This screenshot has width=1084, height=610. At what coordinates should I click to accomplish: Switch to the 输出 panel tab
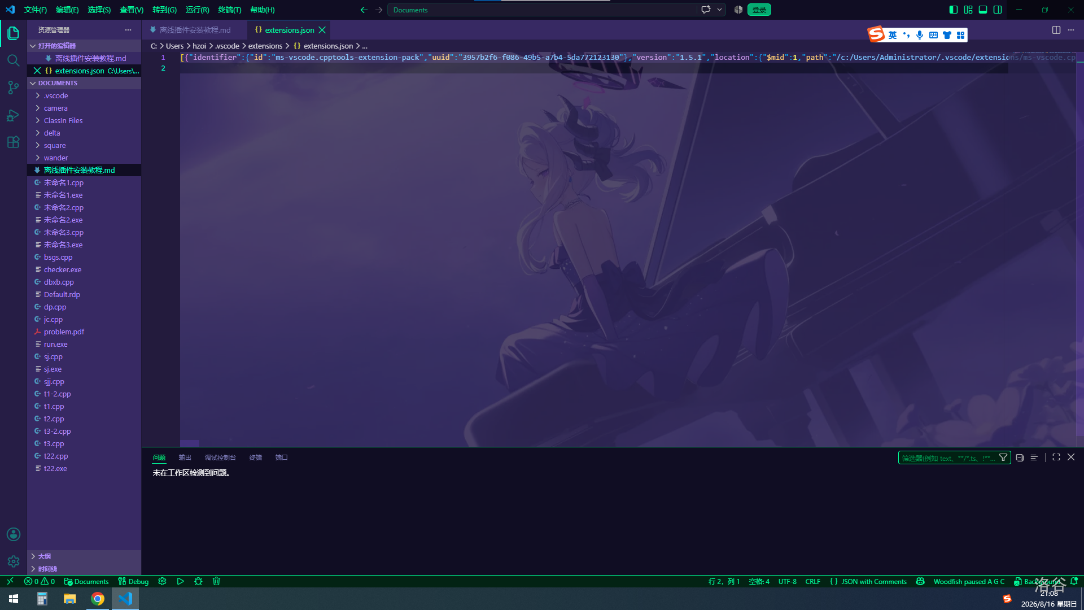(x=185, y=457)
